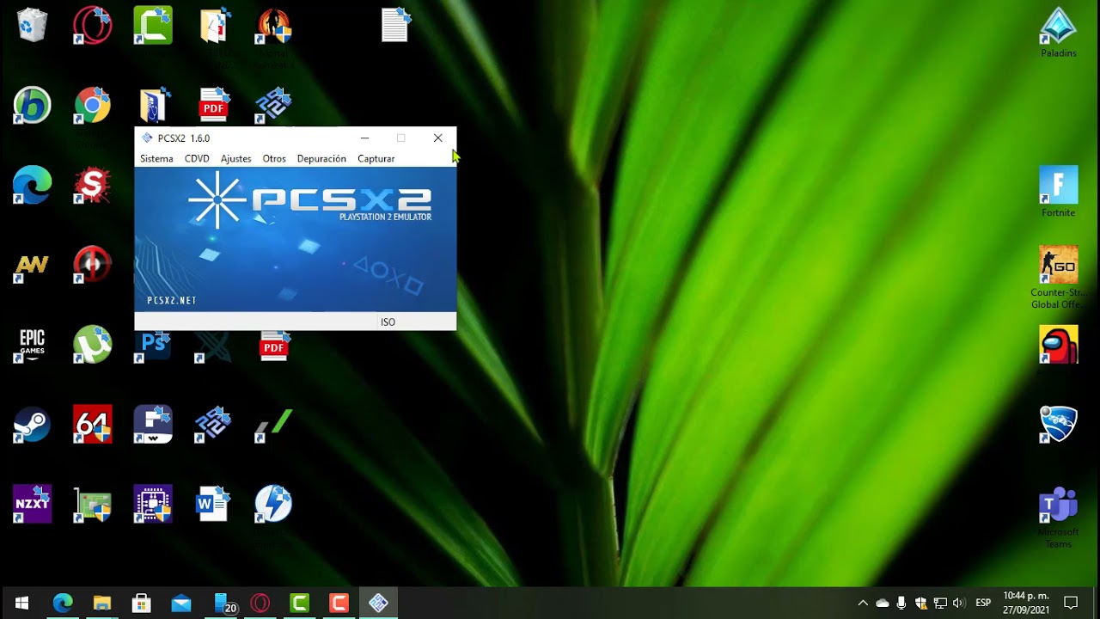Open the Ajustes menu in PCSX2

pyautogui.click(x=235, y=159)
